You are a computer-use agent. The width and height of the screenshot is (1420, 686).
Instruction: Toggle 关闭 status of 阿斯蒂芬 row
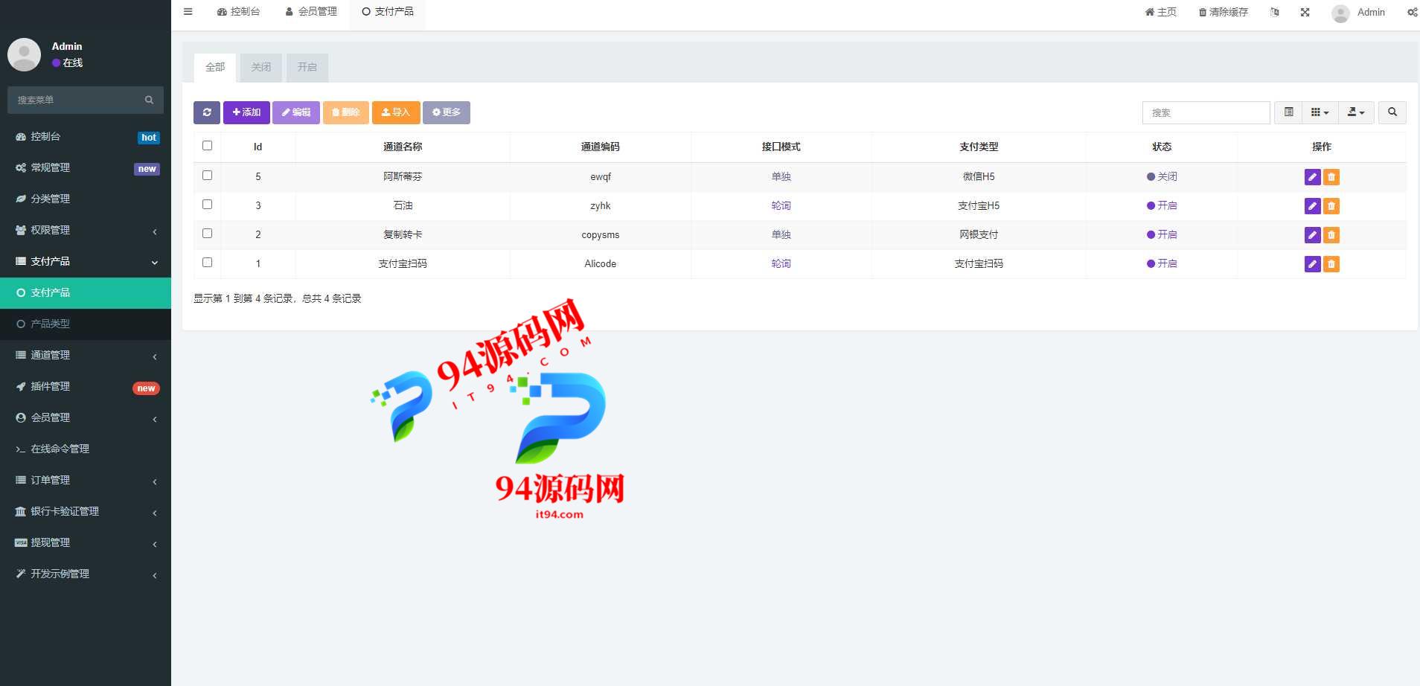pos(1162,177)
